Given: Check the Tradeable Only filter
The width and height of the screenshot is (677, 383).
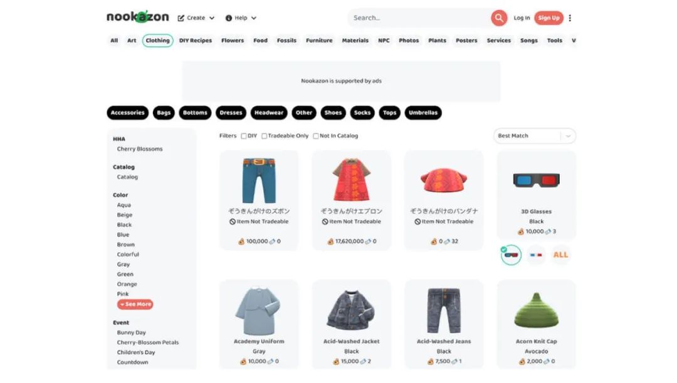Looking at the screenshot, I should pyautogui.click(x=265, y=136).
